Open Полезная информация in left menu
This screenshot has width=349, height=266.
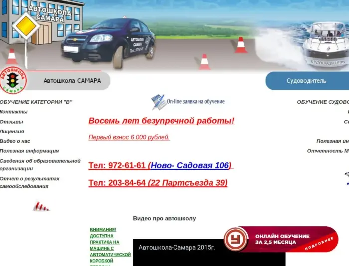coord(29,151)
